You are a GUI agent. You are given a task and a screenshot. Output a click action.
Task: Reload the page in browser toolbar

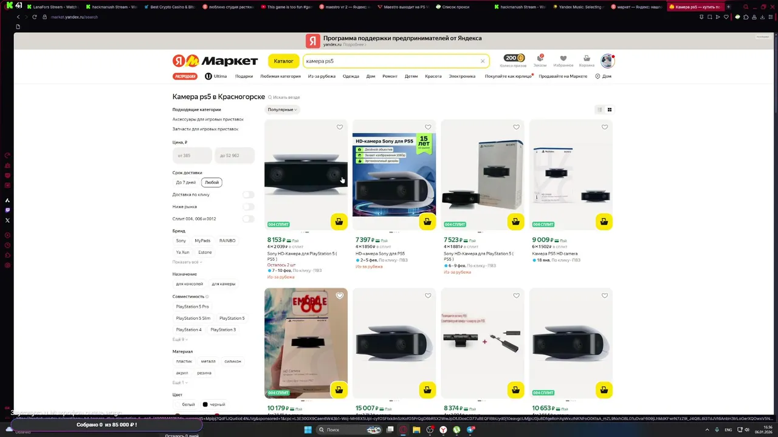[x=35, y=17]
